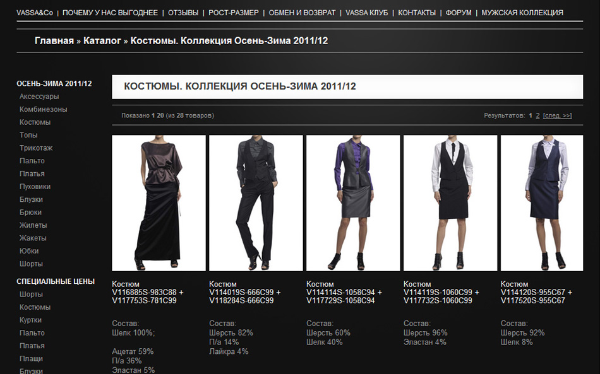Image resolution: width=600 pixels, height=374 pixels.
Task: Open the РОСТ-РАЗМЕР menu item
Action: pyautogui.click(x=232, y=12)
